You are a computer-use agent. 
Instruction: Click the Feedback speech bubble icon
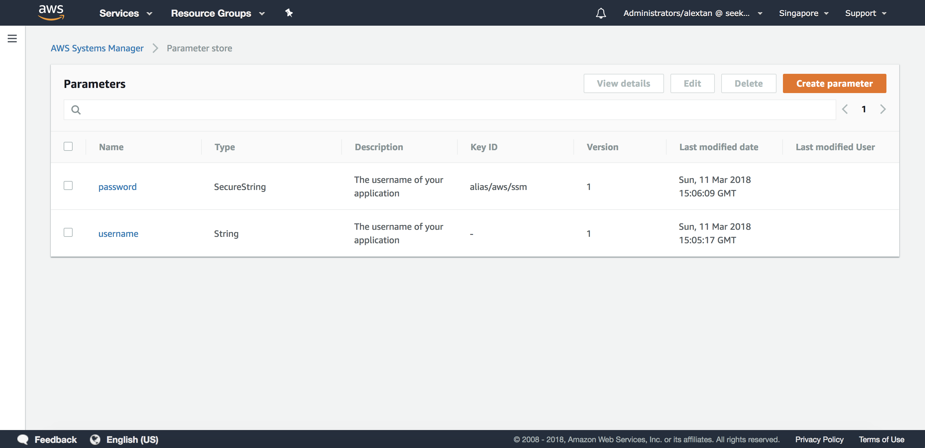click(22, 439)
